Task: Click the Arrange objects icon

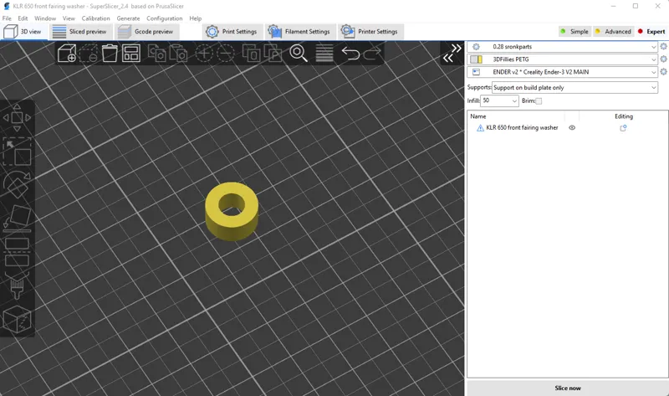Action: click(x=131, y=54)
